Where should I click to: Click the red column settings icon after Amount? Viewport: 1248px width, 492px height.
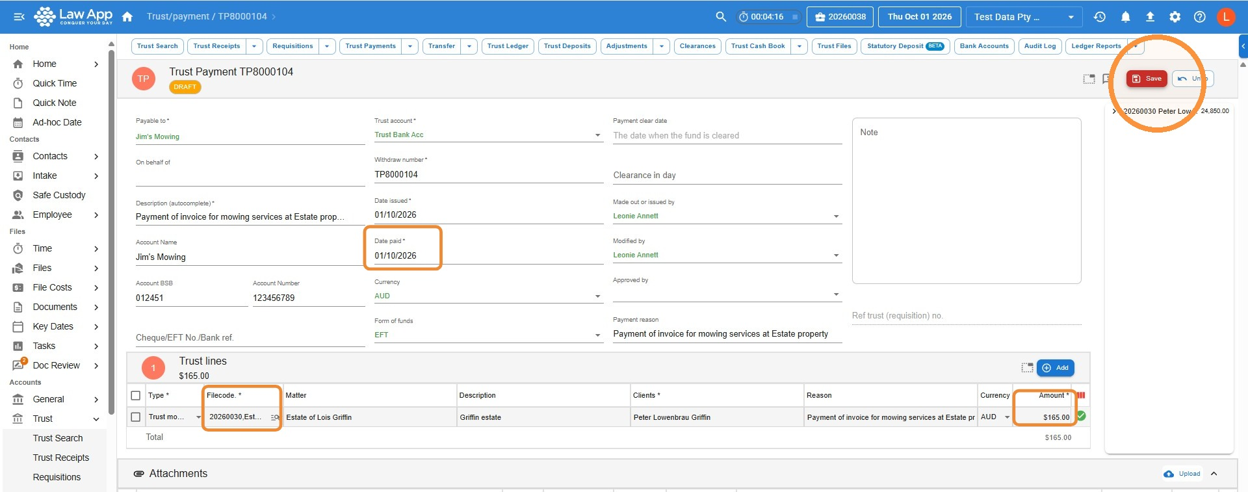(x=1081, y=395)
